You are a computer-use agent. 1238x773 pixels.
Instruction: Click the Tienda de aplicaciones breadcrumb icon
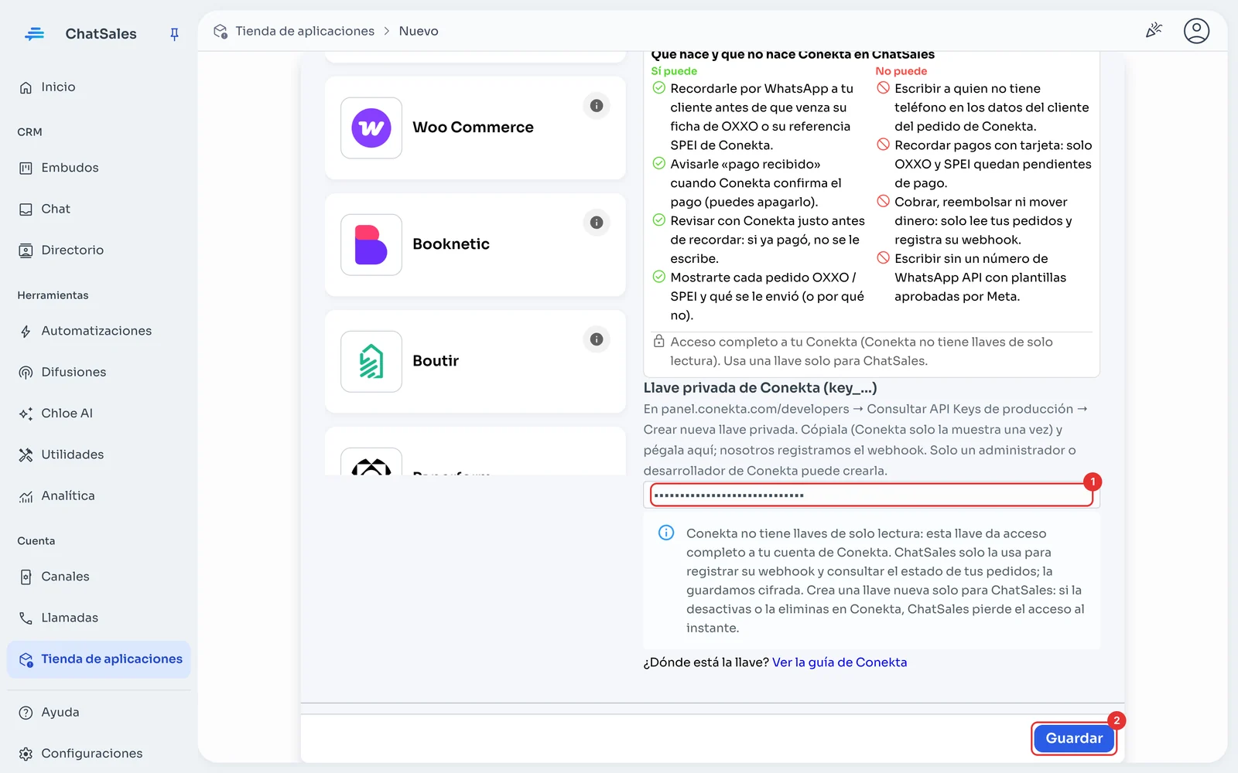tap(221, 31)
